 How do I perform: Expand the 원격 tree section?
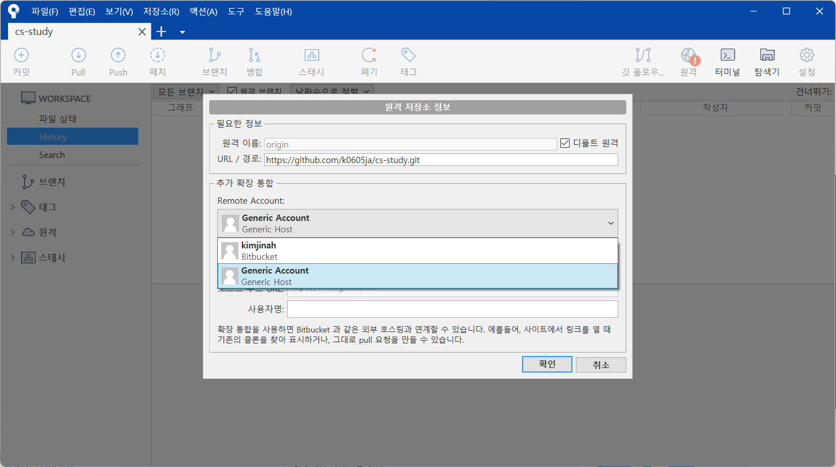coord(13,232)
